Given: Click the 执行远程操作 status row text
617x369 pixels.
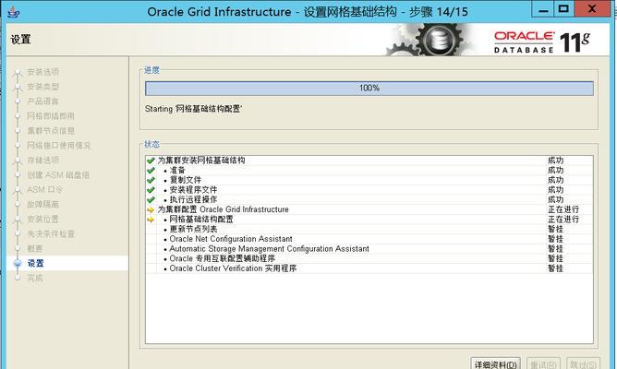Looking at the screenshot, I should (193, 199).
